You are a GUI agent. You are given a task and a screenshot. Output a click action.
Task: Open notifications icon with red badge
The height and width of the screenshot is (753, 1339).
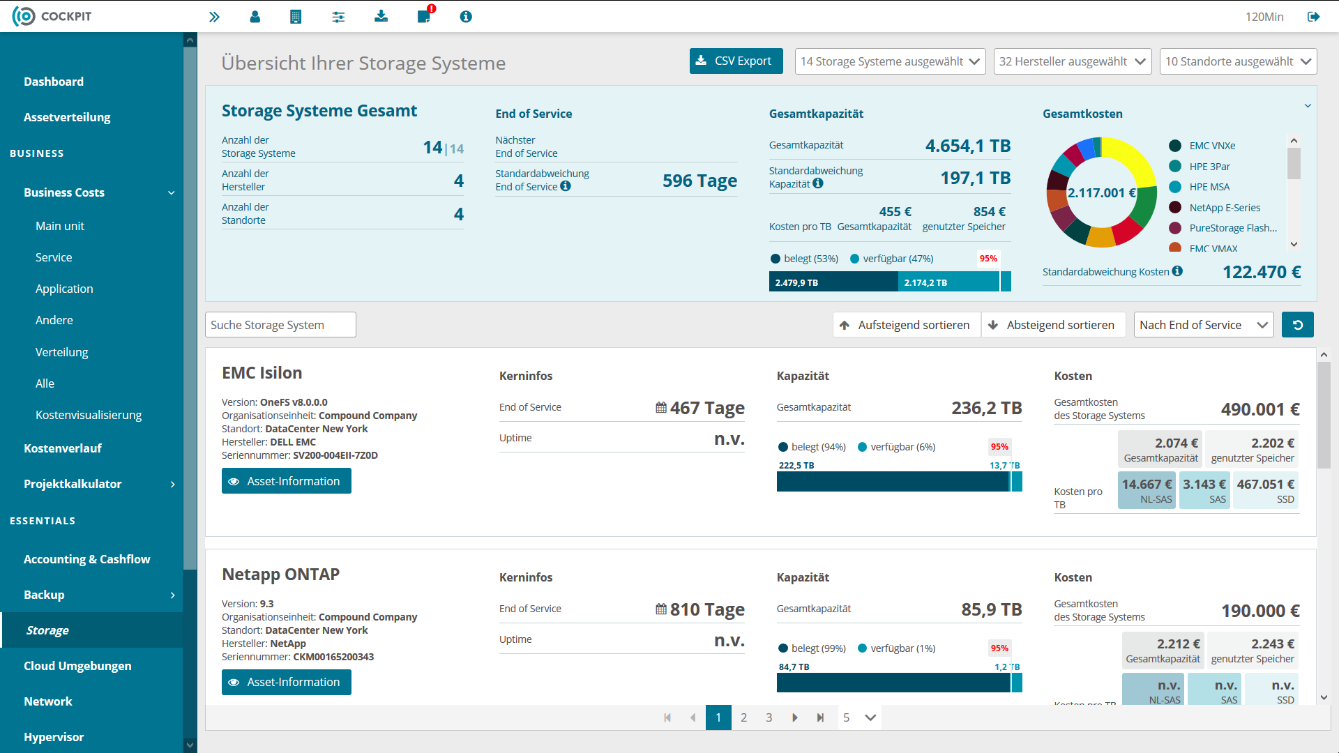pyautogui.click(x=425, y=15)
